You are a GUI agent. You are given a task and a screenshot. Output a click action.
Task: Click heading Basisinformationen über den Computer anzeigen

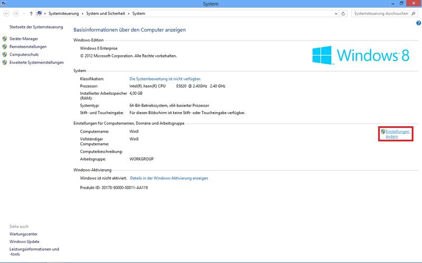[129, 30]
